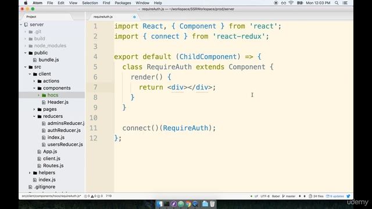Open the Atom application menu
This screenshot has height=209, width=372.
point(37,3)
